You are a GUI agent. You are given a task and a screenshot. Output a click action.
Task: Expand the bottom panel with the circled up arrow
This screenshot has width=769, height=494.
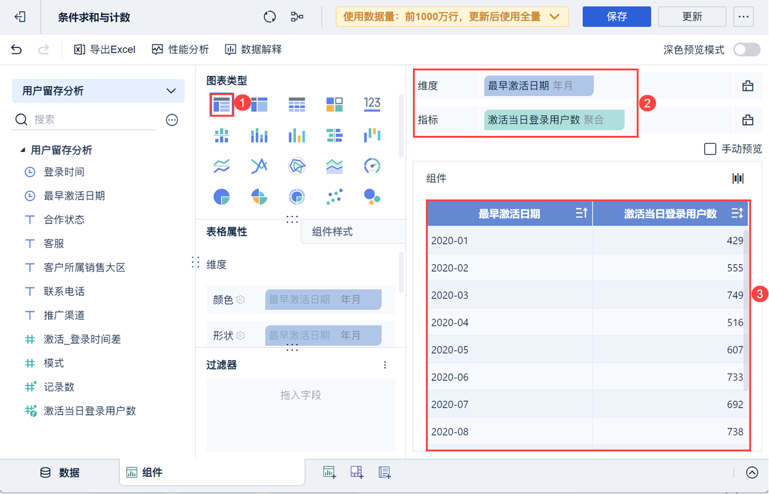point(752,472)
